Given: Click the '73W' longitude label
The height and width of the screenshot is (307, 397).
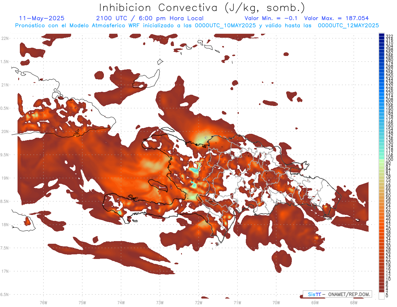Looking at the screenshot, I should coord(160,302).
